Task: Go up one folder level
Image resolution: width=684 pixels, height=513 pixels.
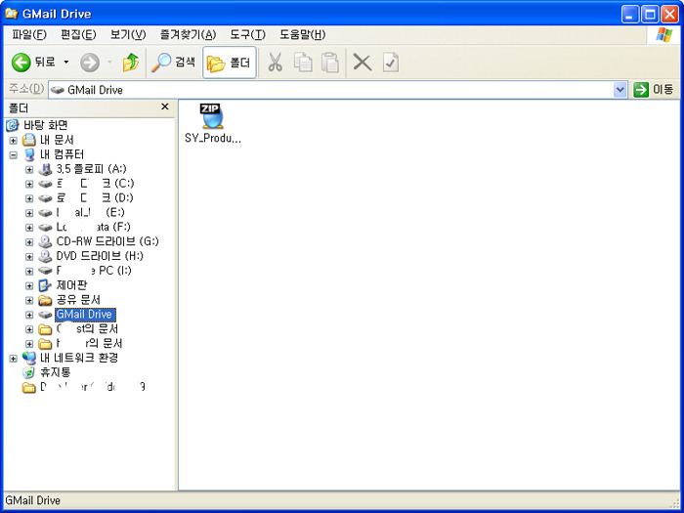Action: [130, 63]
